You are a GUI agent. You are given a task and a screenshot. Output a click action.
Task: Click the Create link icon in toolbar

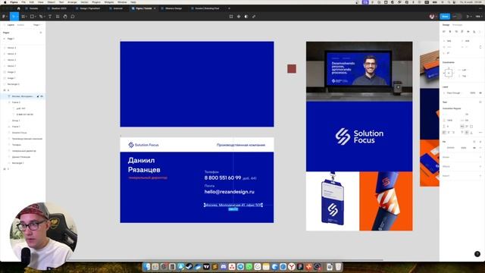point(254,17)
